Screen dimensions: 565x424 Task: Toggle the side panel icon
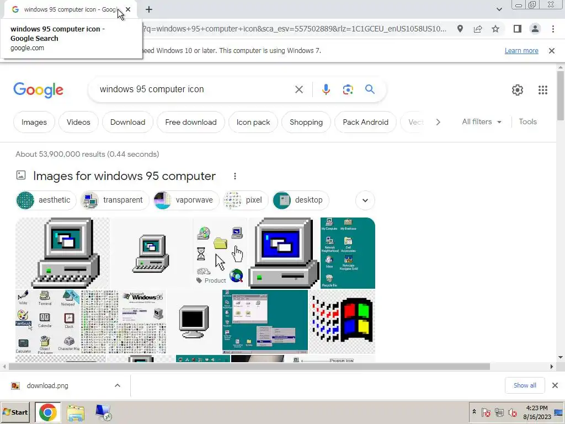tap(518, 29)
